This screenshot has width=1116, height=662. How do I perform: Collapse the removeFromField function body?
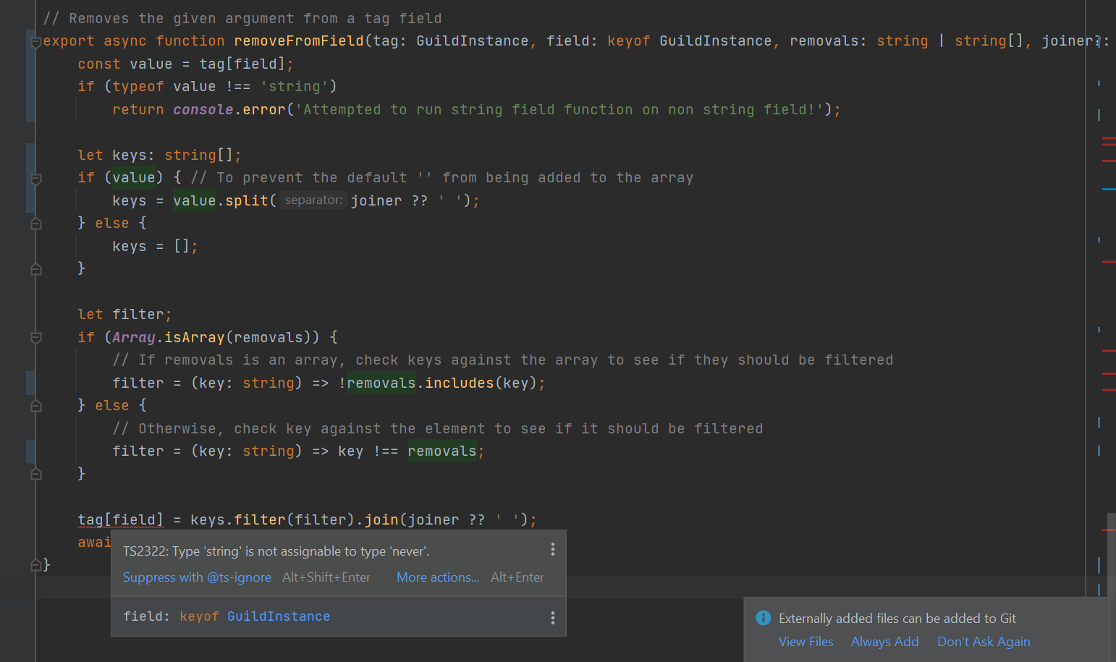click(x=35, y=42)
